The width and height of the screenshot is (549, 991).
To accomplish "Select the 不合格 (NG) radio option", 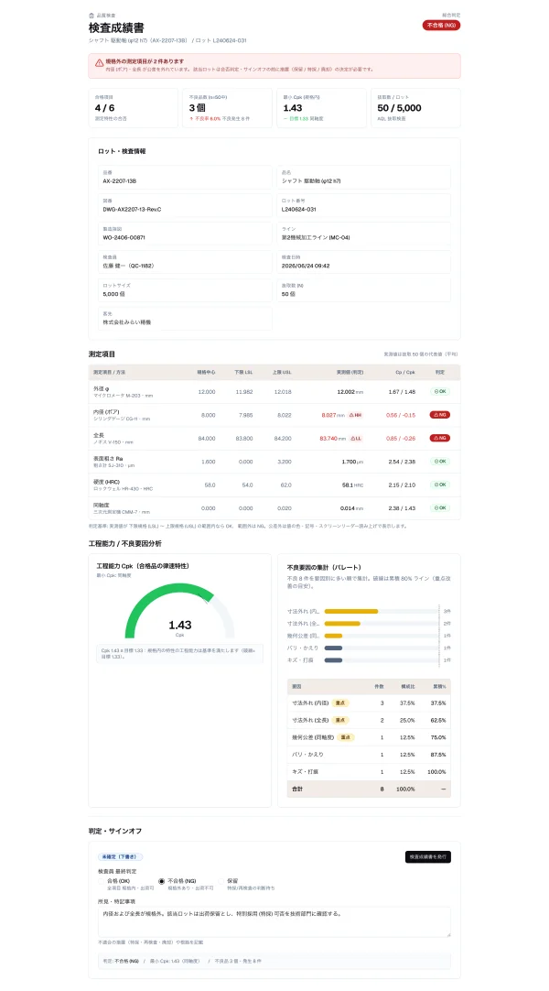I will coord(162,880).
